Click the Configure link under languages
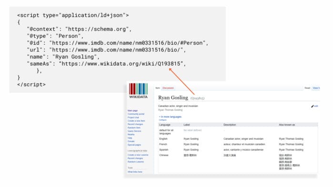The height and width of the screenshot is (187, 333). click(x=162, y=120)
